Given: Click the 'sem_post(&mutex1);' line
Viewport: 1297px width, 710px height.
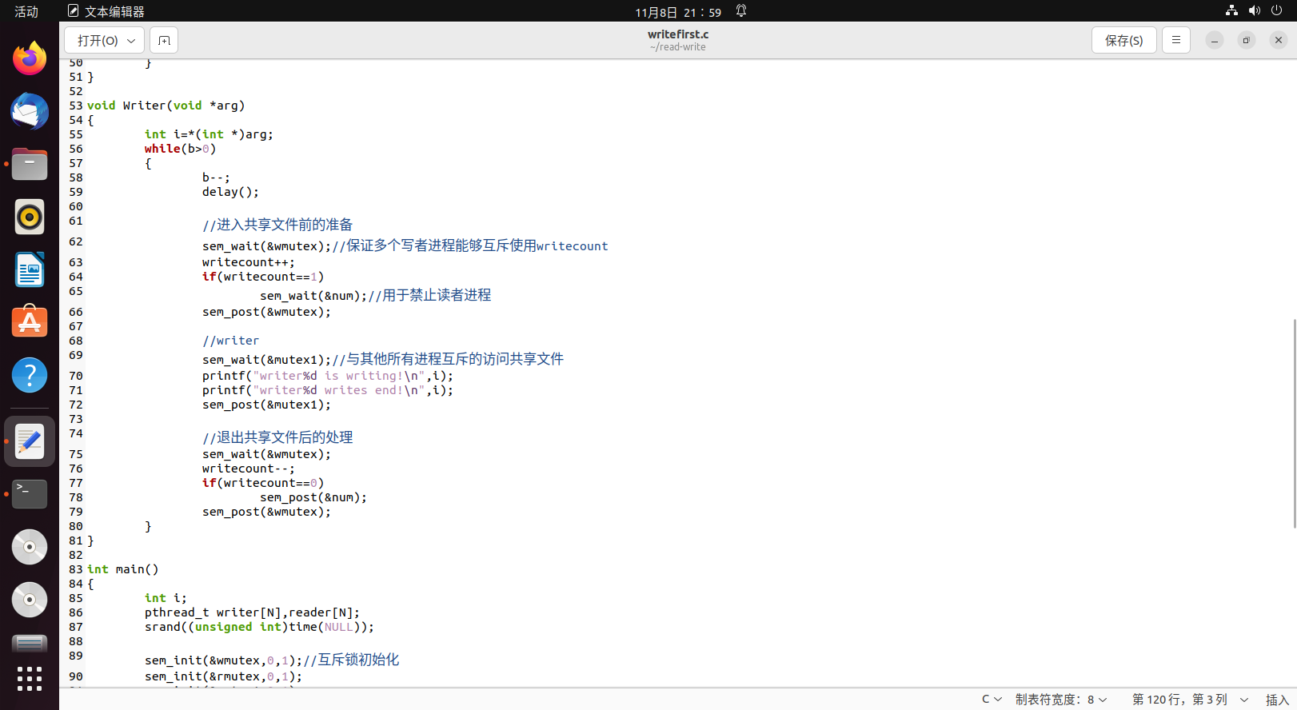Looking at the screenshot, I should (x=266, y=405).
